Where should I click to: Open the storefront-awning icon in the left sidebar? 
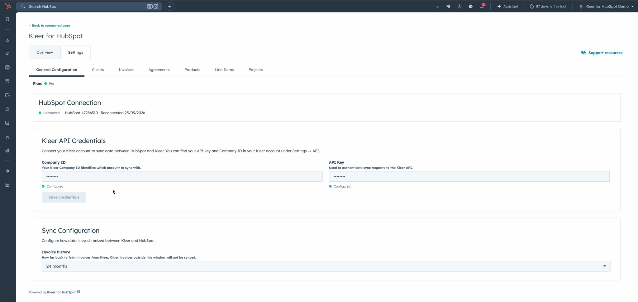tap(7, 81)
